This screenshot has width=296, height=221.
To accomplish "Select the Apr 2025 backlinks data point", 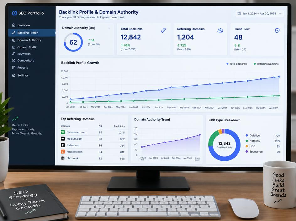I will pos(279,77).
